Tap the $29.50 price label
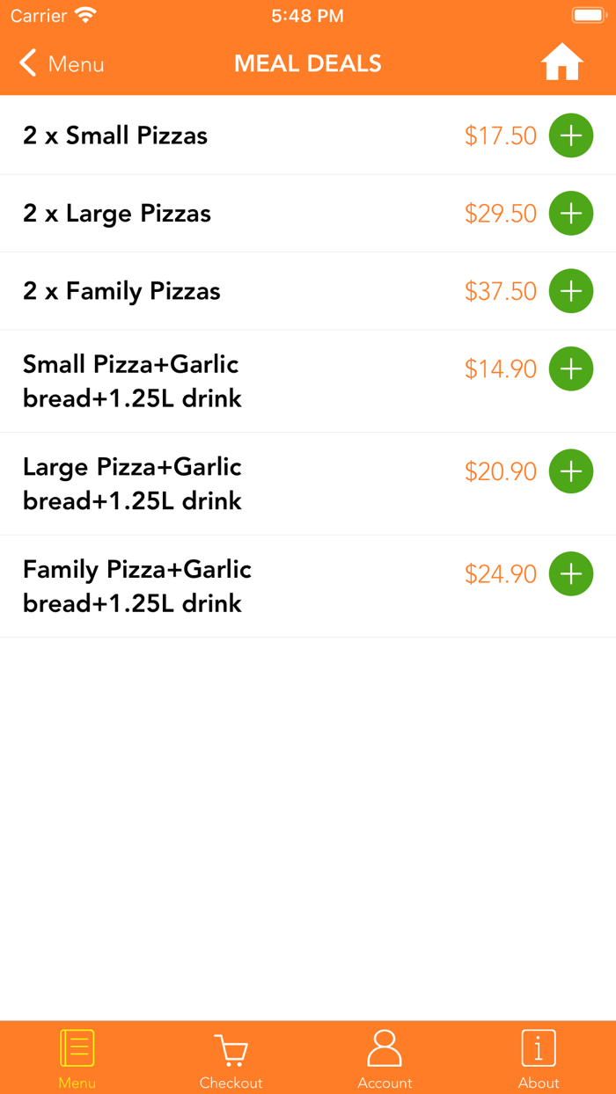This screenshot has height=1094, width=616. pyautogui.click(x=501, y=213)
